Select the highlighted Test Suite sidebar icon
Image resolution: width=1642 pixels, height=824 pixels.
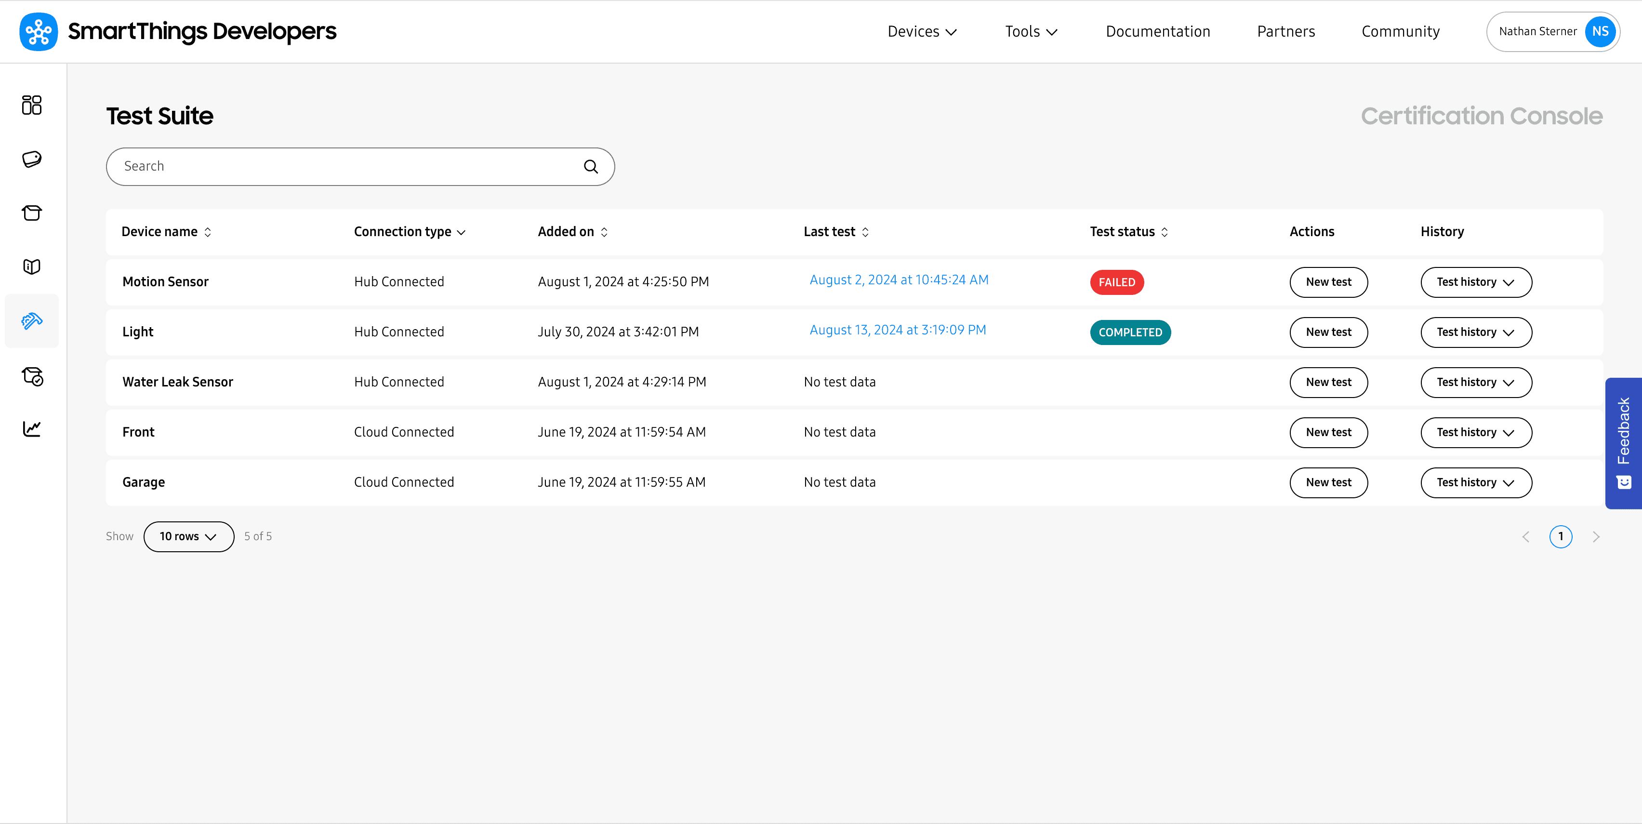(32, 320)
